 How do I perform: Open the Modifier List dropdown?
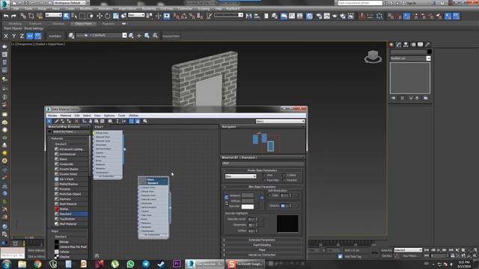tap(410, 58)
